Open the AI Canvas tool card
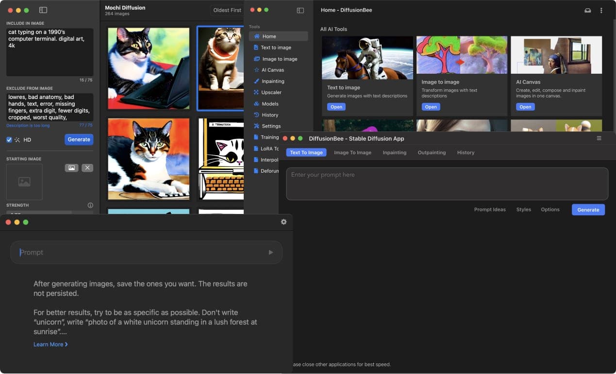This screenshot has height=374, width=616. point(525,107)
